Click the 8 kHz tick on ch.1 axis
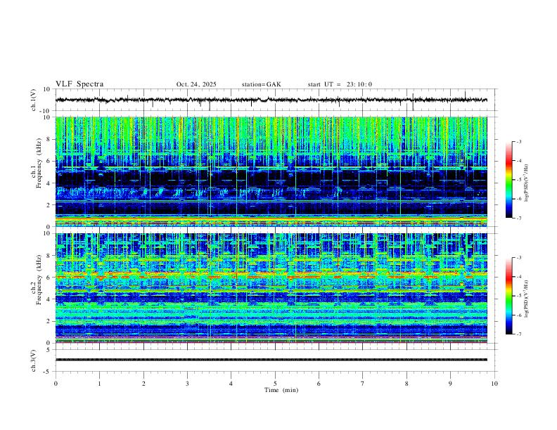Screen dimensions: 557x430 (49, 139)
